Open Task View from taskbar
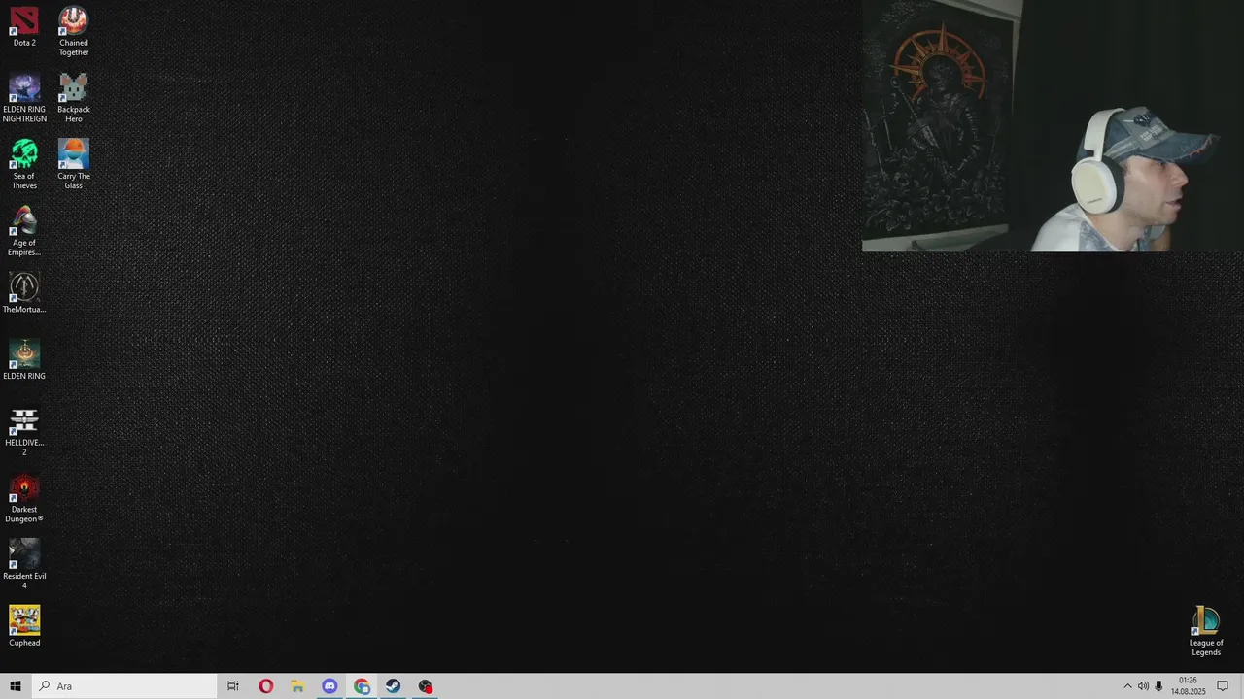 (233, 686)
